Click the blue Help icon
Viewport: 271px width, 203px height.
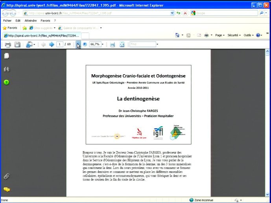pos(258,35)
